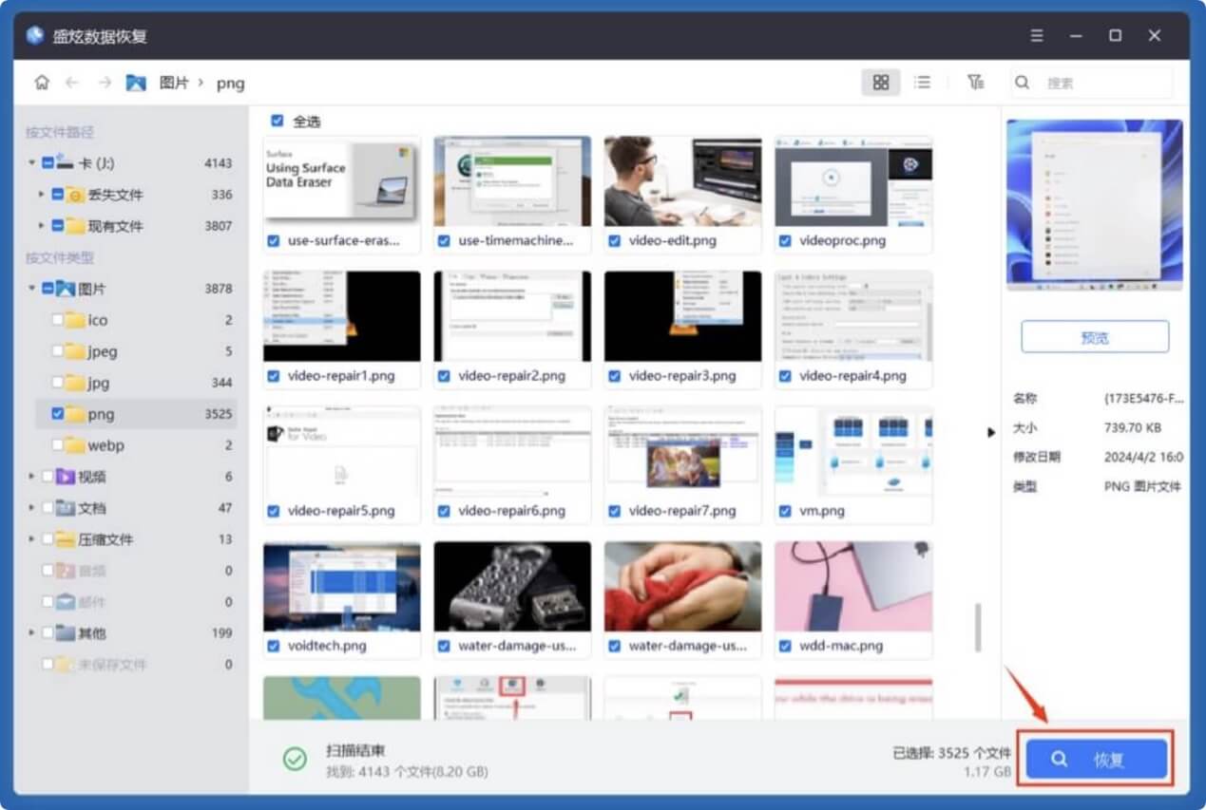Click the home icon in navigation bar
The height and width of the screenshot is (810, 1206).
click(x=42, y=83)
